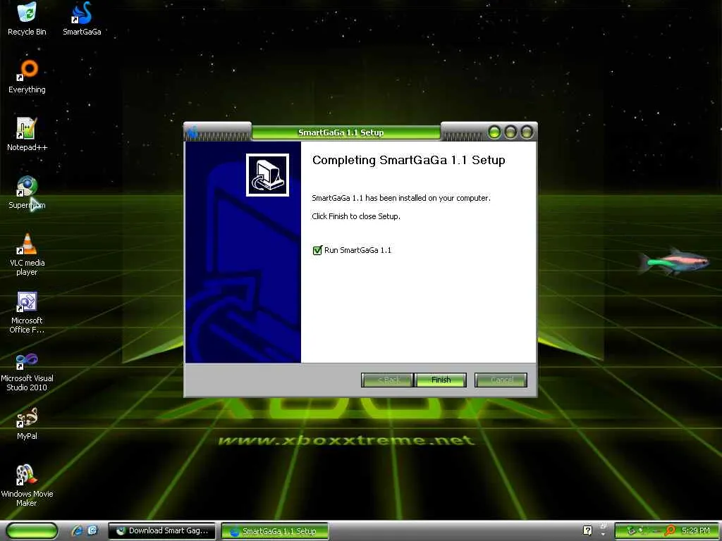Select the Microsoft Office desktop shortcut

[27, 313]
